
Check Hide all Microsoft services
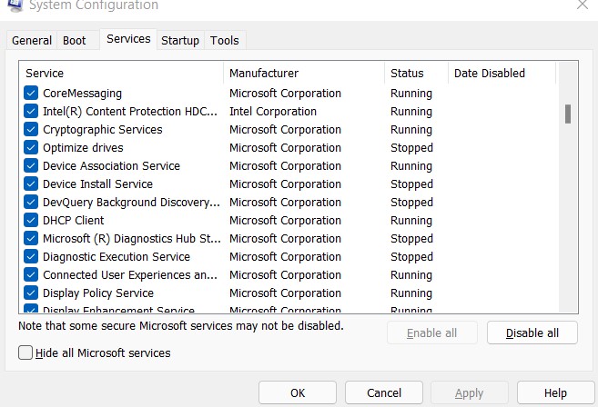click(x=25, y=352)
